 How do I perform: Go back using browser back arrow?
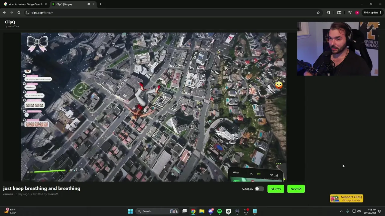point(4,13)
